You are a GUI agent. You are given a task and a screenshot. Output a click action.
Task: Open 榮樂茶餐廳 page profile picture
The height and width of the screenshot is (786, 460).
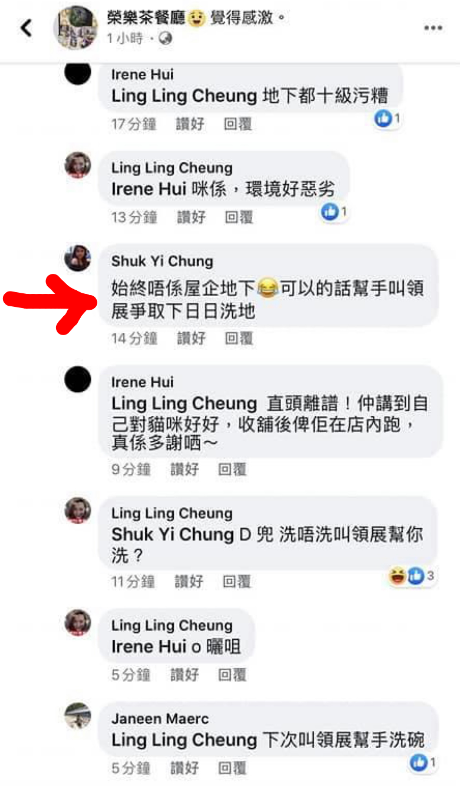click(x=75, y=28)
